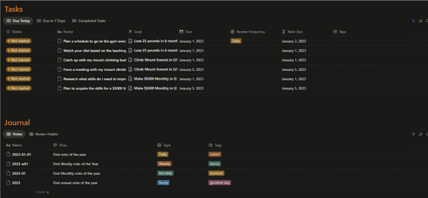Select the Weekly type tag
This screenshot has height=198, width=428.
click(164, 164)
